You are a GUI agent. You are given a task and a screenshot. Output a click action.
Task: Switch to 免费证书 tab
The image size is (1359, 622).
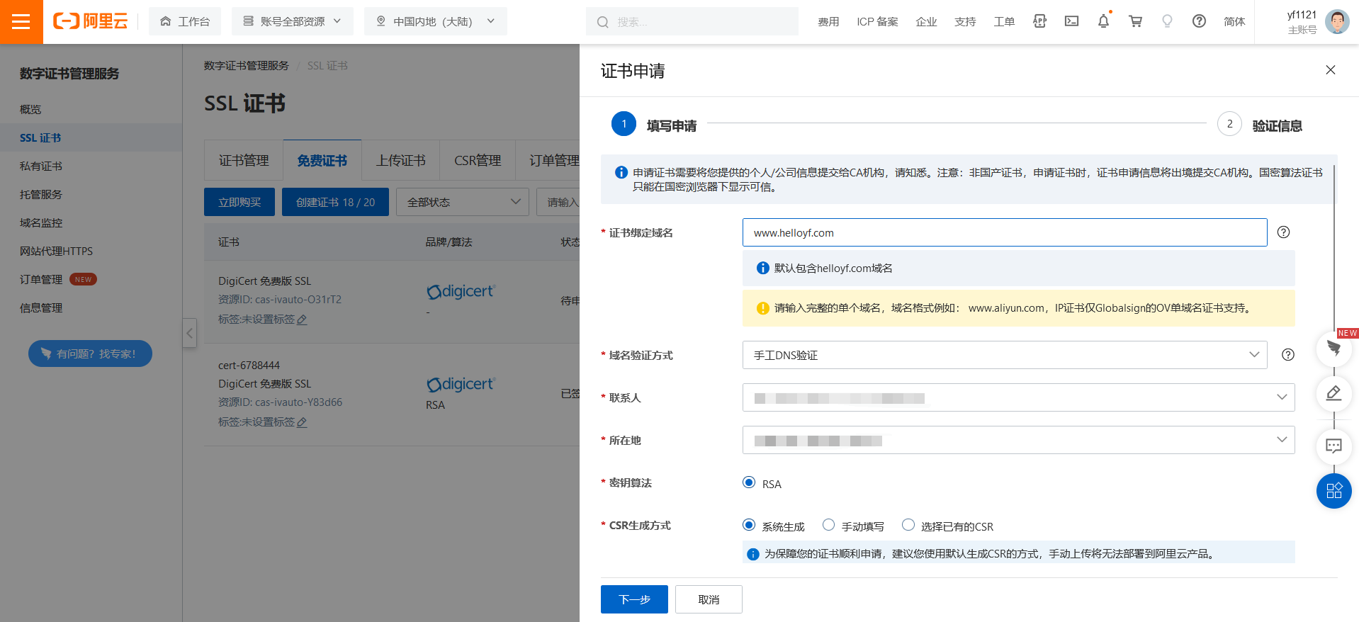tap(322, 161)
